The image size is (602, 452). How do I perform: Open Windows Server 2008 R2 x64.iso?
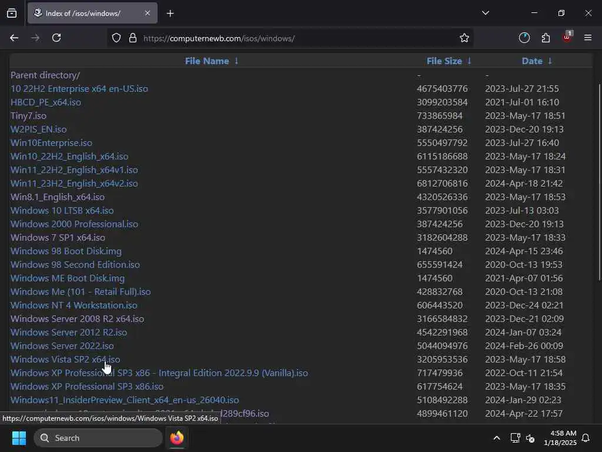[78, 318]
